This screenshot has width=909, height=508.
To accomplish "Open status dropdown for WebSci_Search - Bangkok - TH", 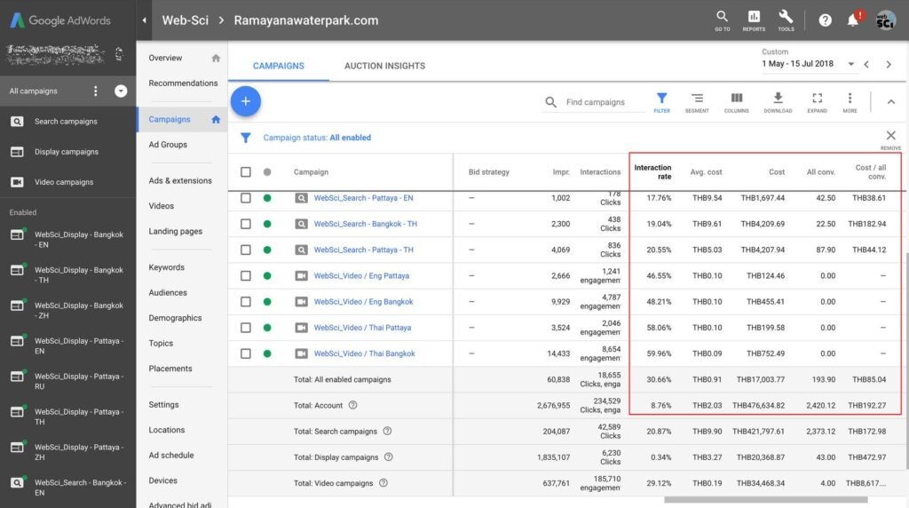I will coord(267,224).
